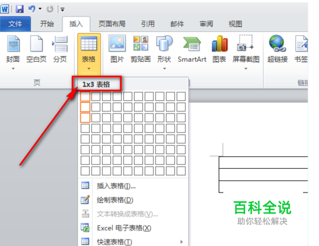Screen dimensions: 319x246
Task: Open the 视图 tab
Action: (235, 24)
